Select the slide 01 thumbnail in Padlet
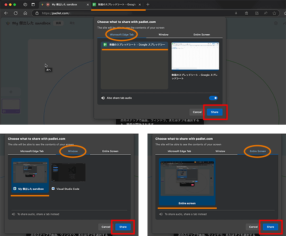Viewport: 286px width, 236px height. pos(11,106)
